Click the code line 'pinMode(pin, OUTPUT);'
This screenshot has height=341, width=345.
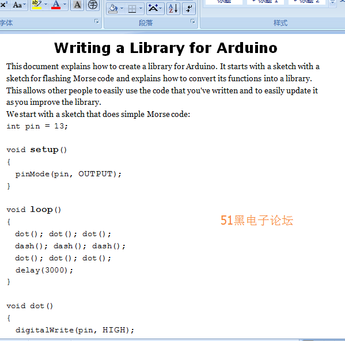(x=68, y=174)
